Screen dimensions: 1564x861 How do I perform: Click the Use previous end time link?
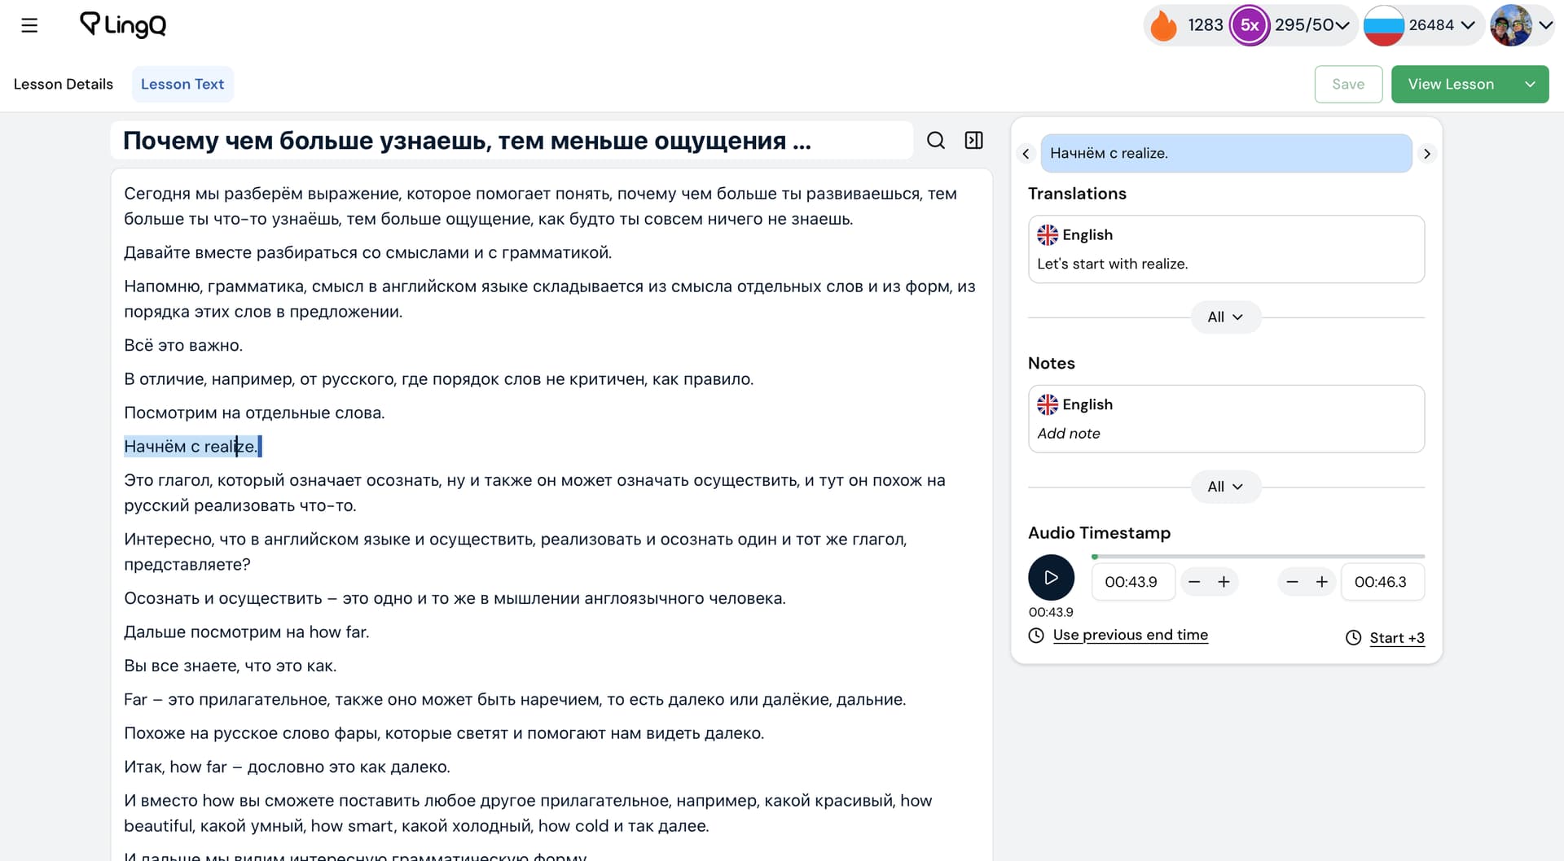tap(1130, 636)
